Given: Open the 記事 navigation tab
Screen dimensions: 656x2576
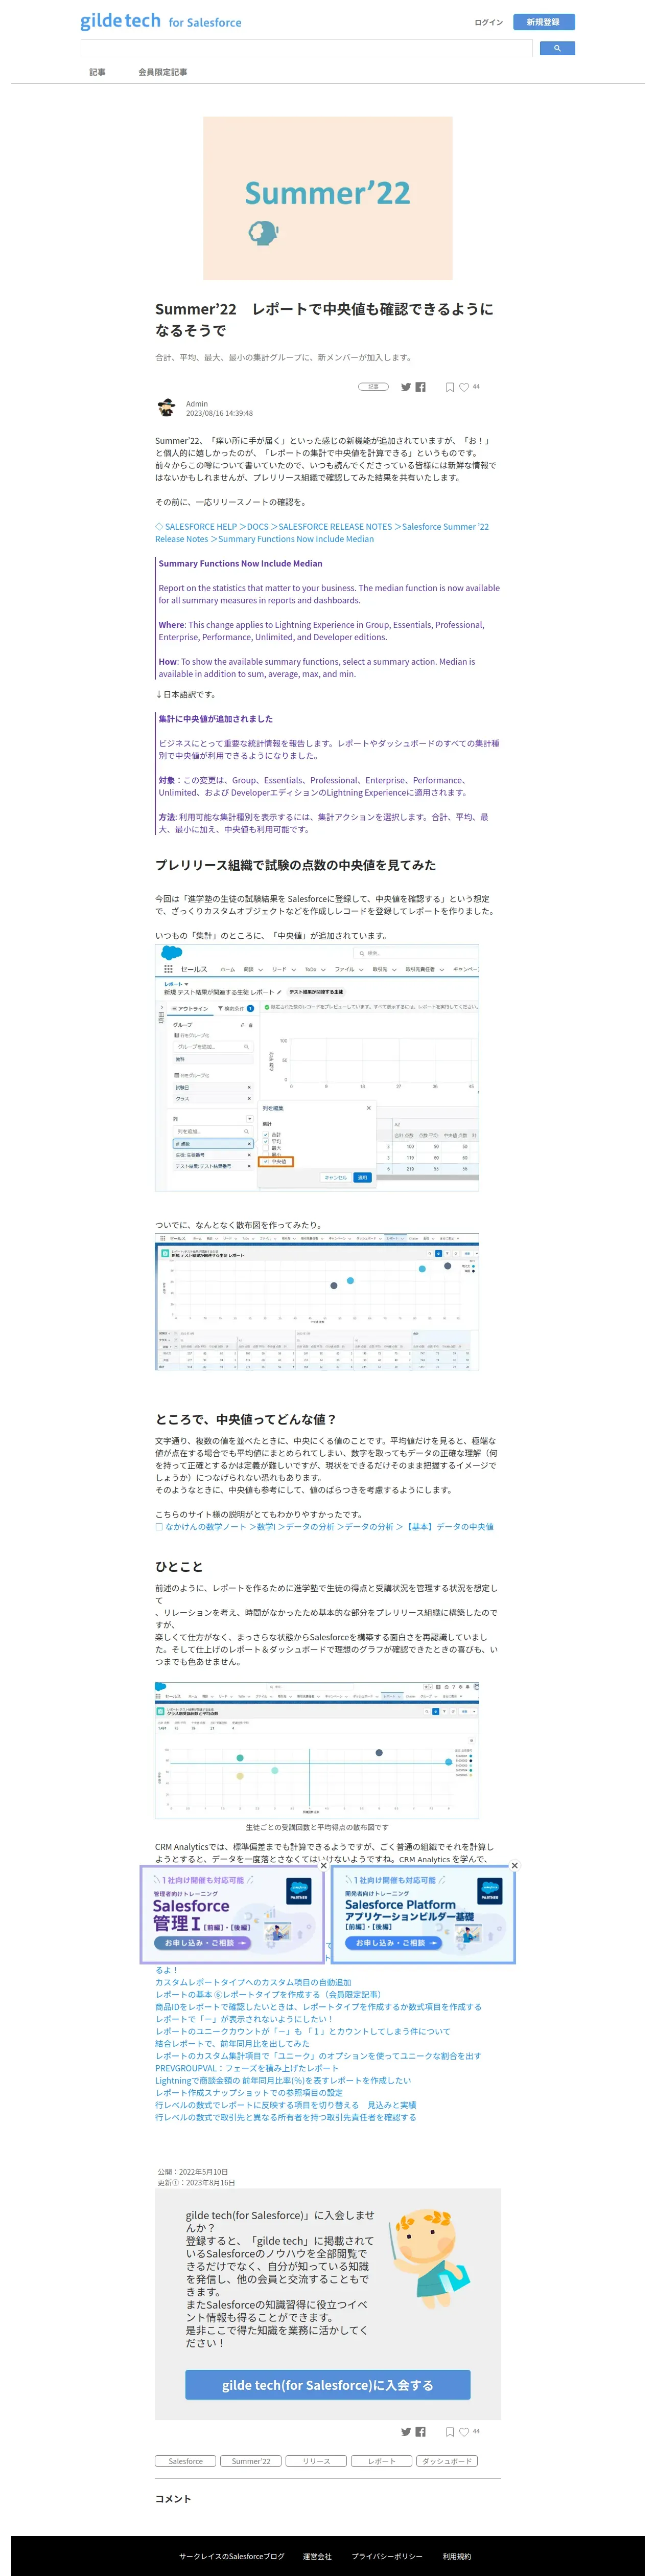Looking at the screenshot, I should tap(97, 72).
